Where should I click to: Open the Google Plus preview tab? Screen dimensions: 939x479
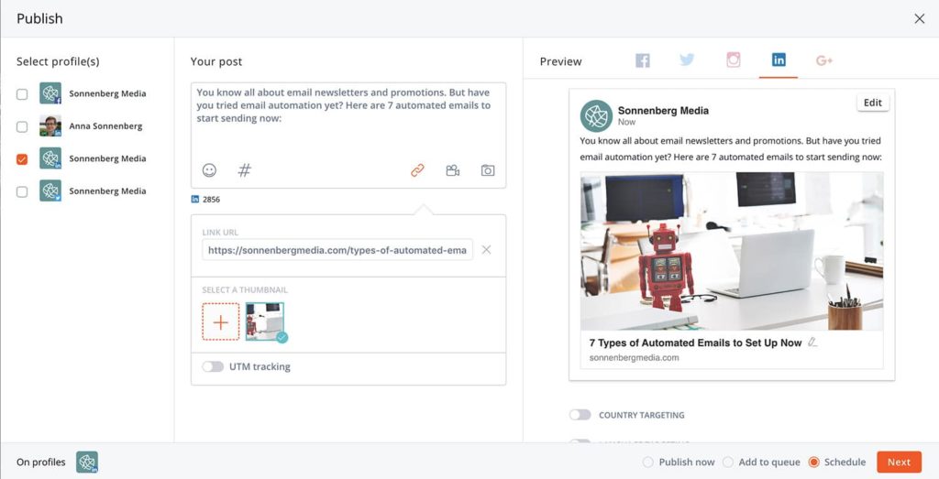coord(824,60)
